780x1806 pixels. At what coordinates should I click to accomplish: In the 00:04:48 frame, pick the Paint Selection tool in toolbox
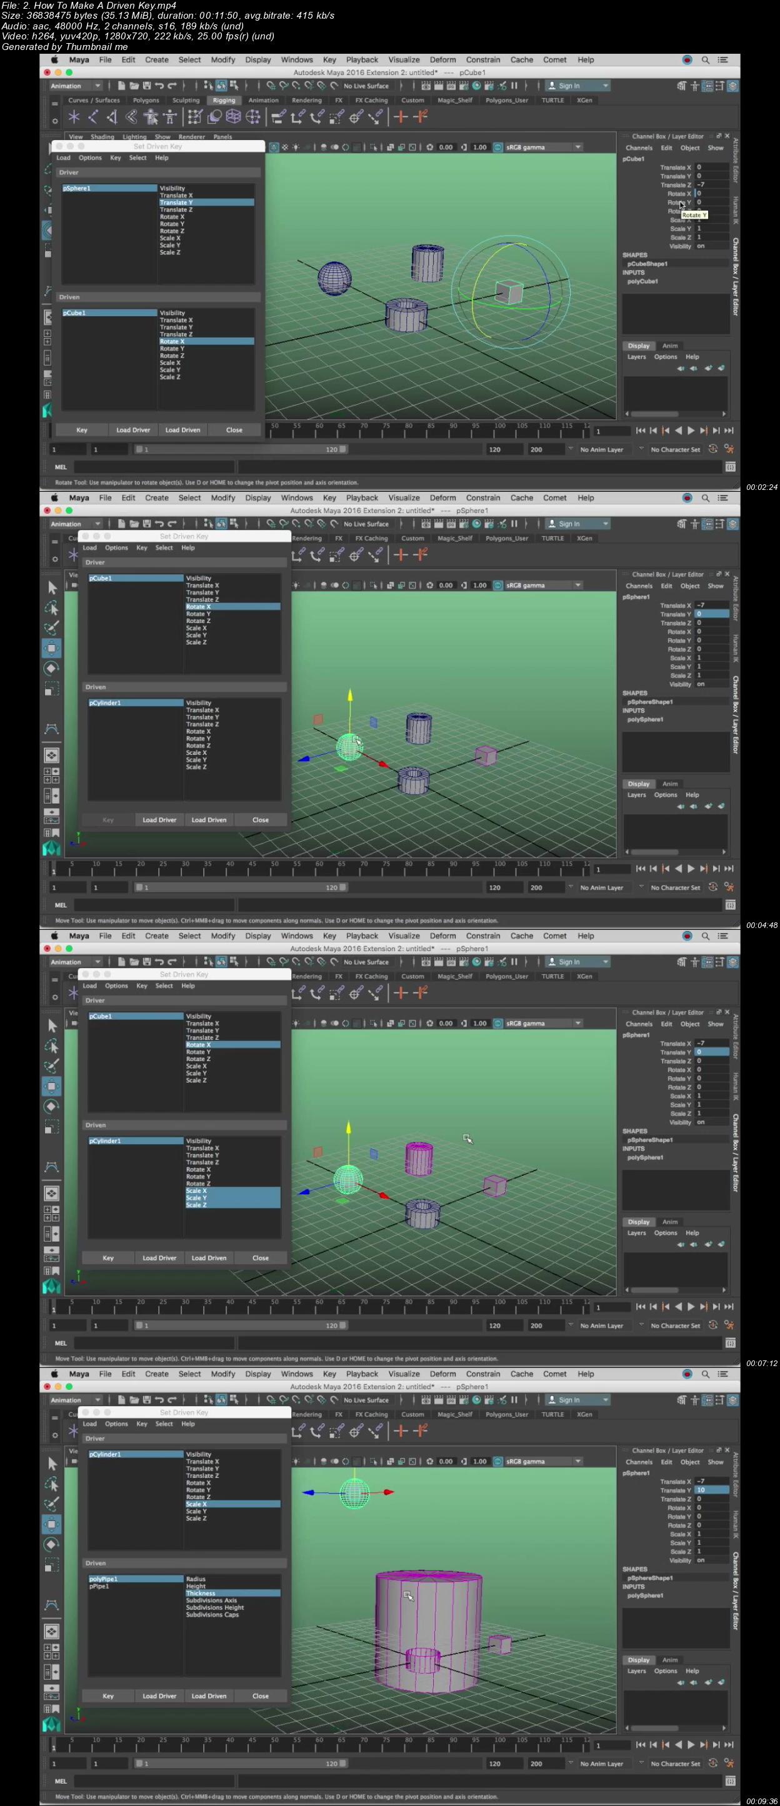[52, 628]
